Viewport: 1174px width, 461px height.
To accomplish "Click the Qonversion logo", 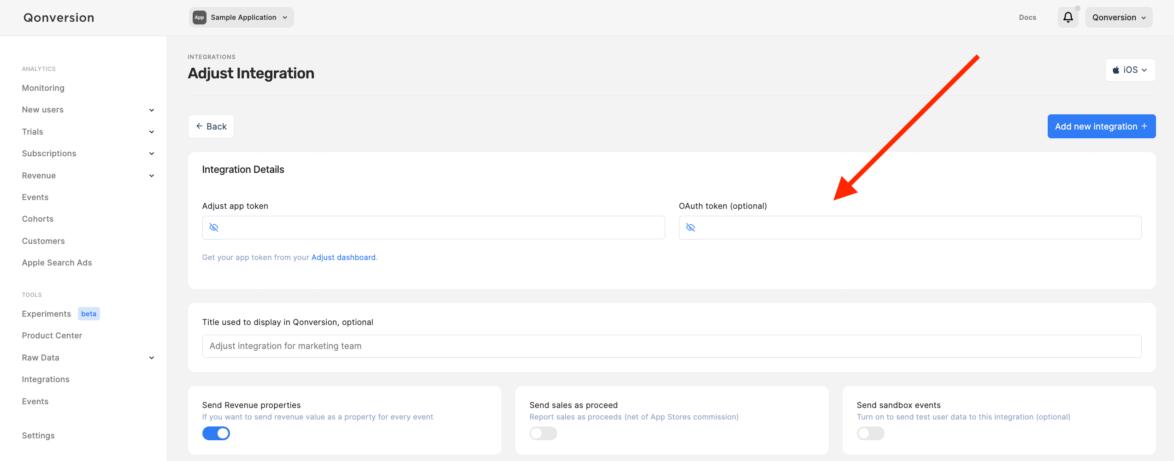I will click(x=59, y=18).
